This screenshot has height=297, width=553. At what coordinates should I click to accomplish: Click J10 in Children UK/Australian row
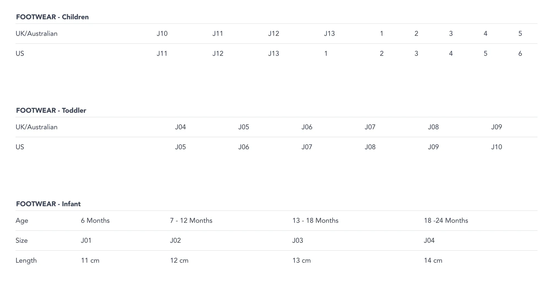tap(162, 33)
